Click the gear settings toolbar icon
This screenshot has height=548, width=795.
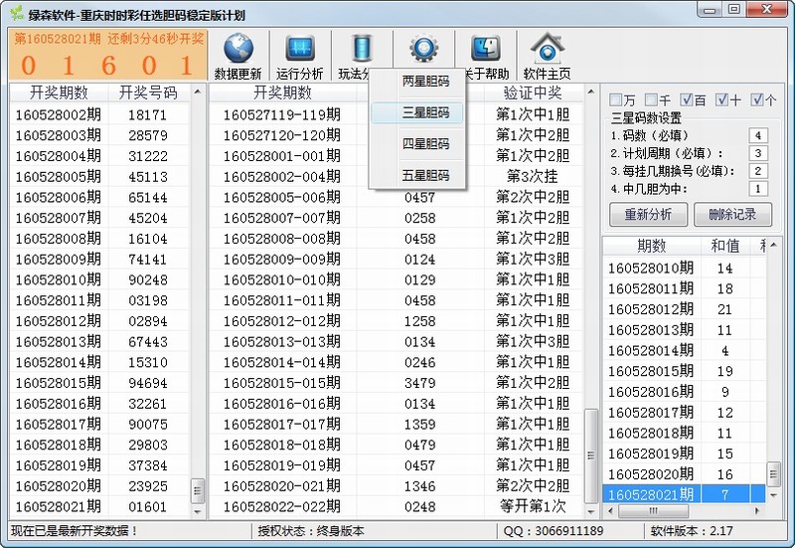[x=424, y=49]
